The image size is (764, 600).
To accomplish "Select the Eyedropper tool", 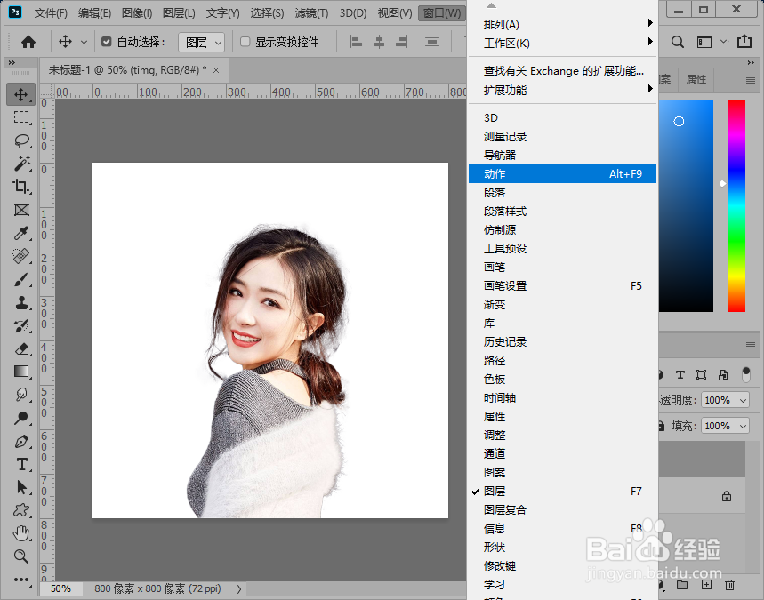I will [x=21, y=233].
